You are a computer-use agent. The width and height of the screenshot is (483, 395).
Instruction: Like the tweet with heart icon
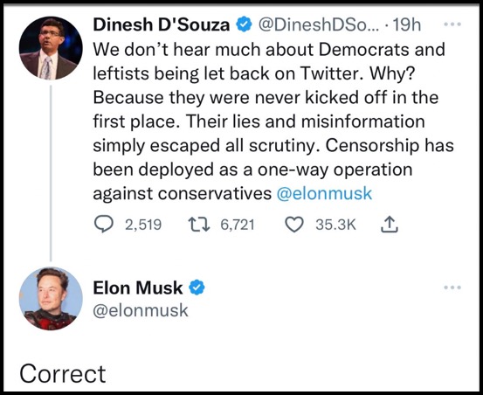[x=294, y=225]
